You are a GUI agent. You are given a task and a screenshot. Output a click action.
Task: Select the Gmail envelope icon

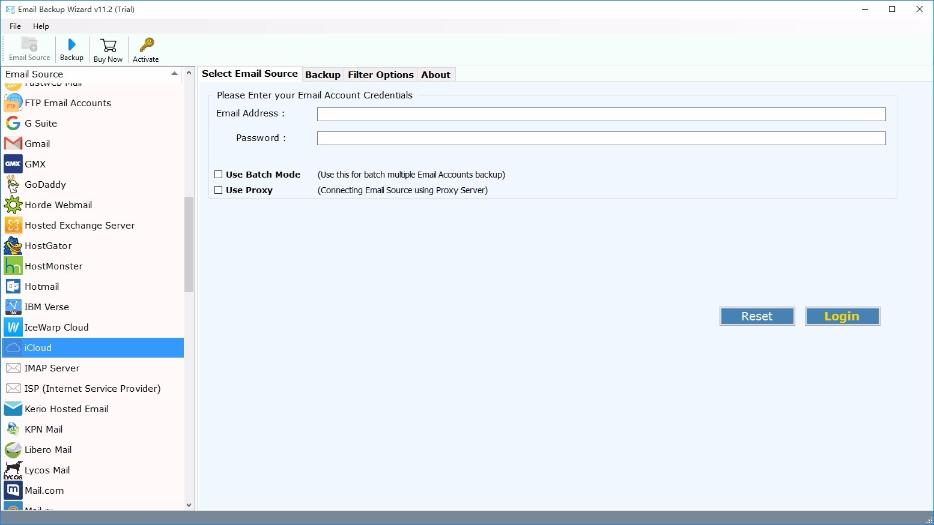(x=13, y=144)
